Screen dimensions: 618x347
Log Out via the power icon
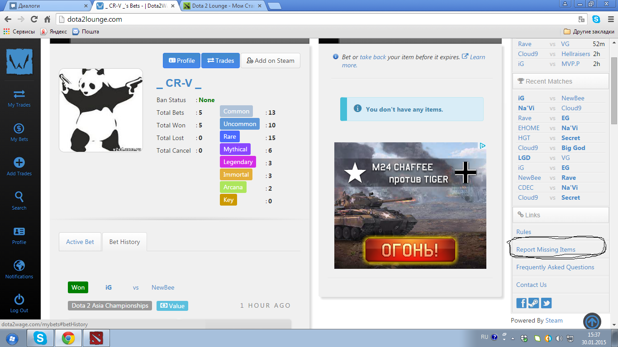tap(19, 304)
